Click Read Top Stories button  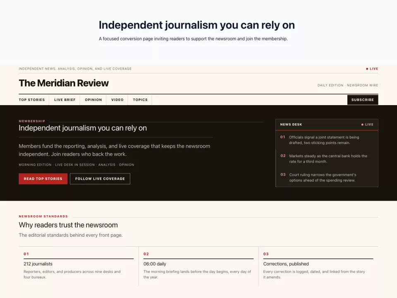[x=43, y=179]
